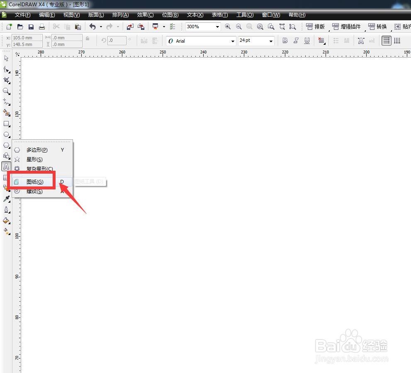Select the Pick tool arrow
This screenshot has width=411, height=373.
(6, 58)
